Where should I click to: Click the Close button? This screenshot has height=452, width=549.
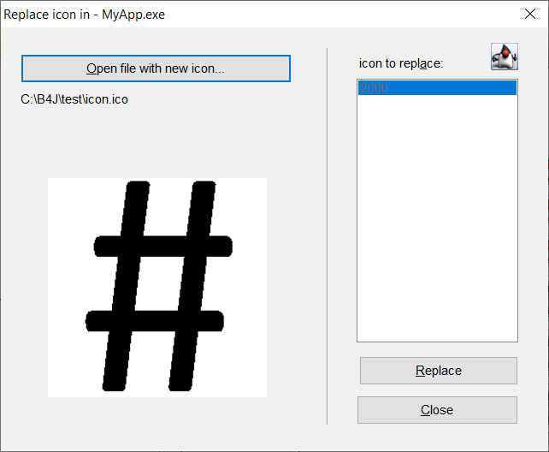[437, 410]
